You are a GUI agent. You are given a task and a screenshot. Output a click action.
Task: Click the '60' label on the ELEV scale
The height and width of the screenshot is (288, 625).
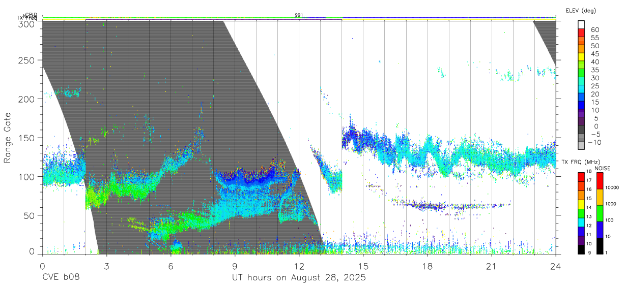594,29
